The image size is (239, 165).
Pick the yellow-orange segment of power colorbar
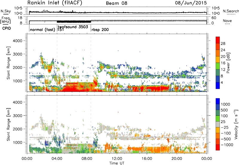pos(218,59)
